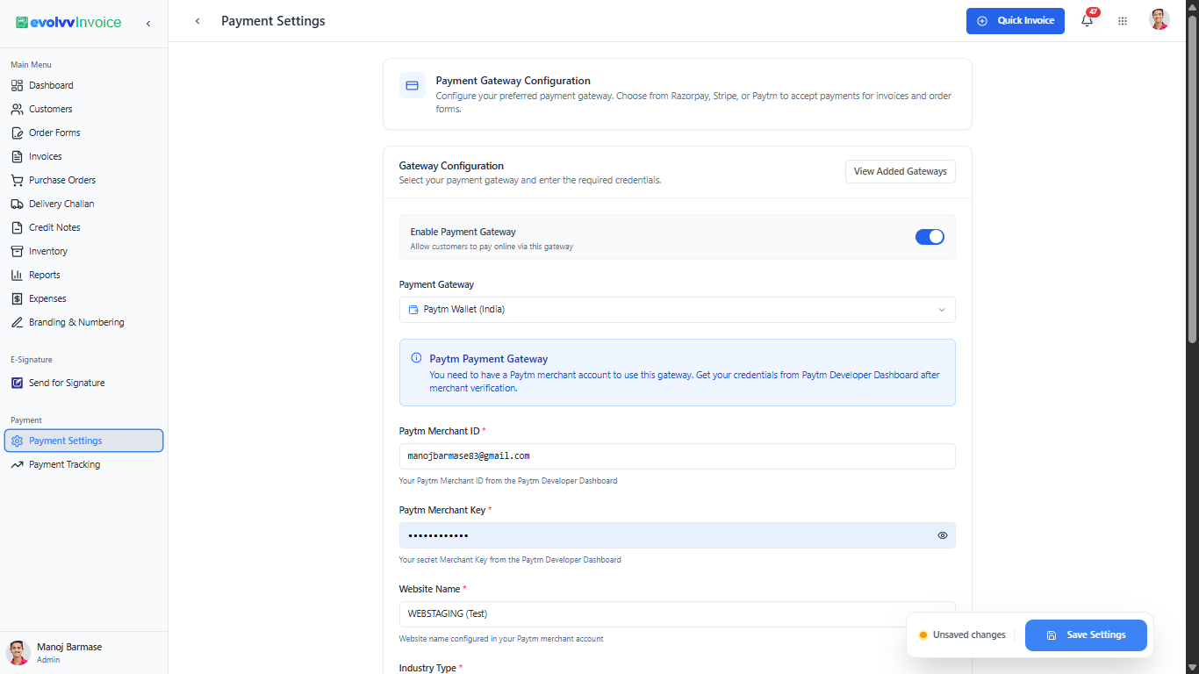This screenshot has width=1199, height=674.
Task: Click the Manoj Barmase sidebar profile
Action: [84, 653]
